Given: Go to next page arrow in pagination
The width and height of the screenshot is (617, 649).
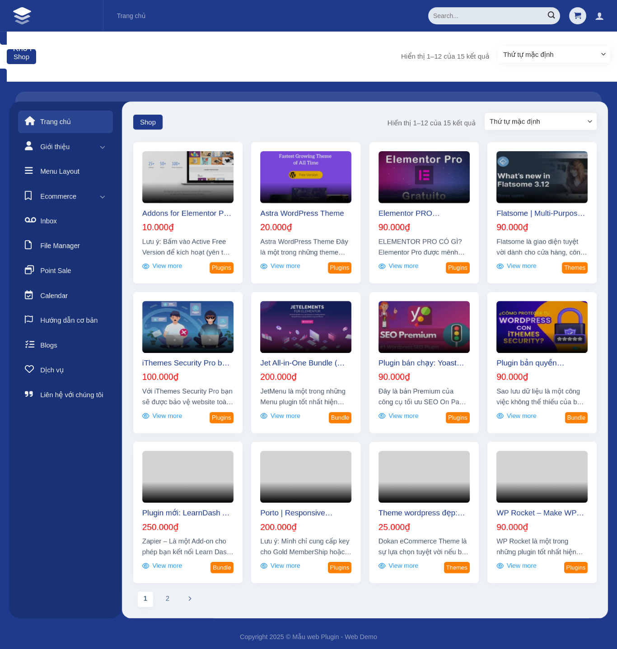Looking at the screenshot, I should pos(190,599).
